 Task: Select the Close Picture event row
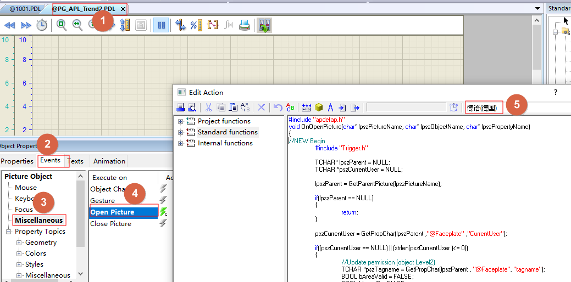pyautogui.click(x=110, y=224)
